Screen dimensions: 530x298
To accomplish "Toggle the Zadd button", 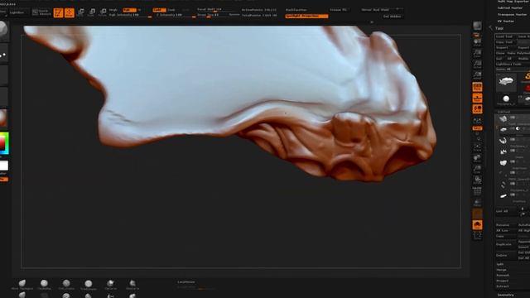I will pyautogui.click(x=159, y=10).
